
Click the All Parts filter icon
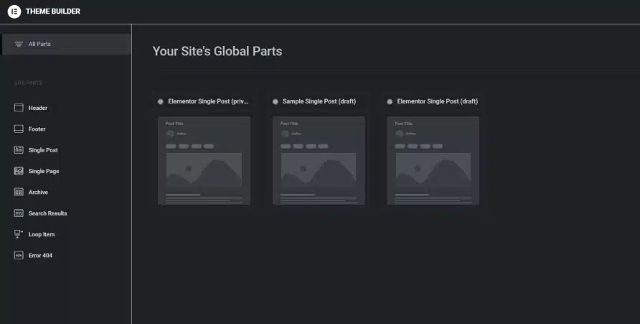pos(19,44)
